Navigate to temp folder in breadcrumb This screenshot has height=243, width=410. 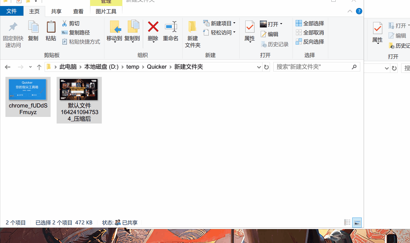pos(133,67)
